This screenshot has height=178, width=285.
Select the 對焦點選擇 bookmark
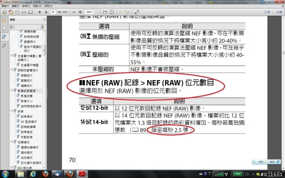(28, 127)
